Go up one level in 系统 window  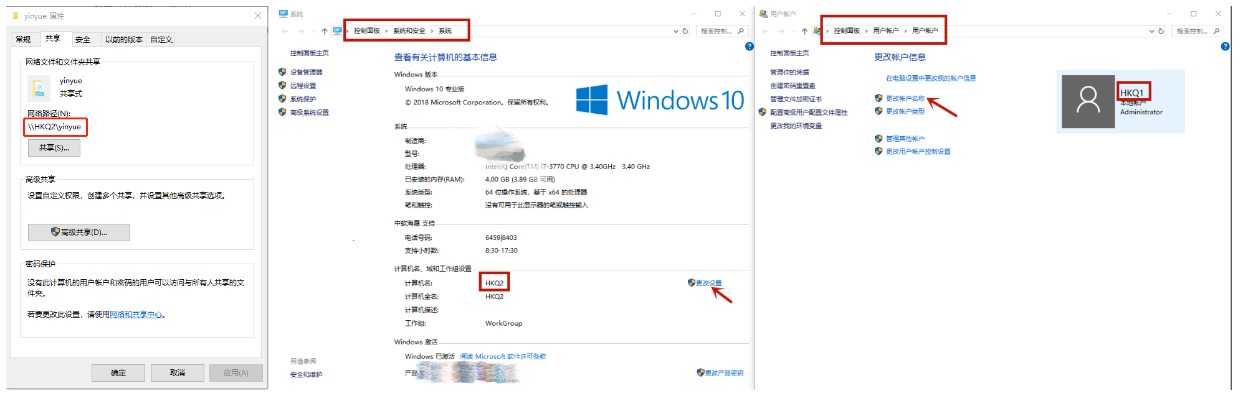pyautogui.click(x=324, y=31)
